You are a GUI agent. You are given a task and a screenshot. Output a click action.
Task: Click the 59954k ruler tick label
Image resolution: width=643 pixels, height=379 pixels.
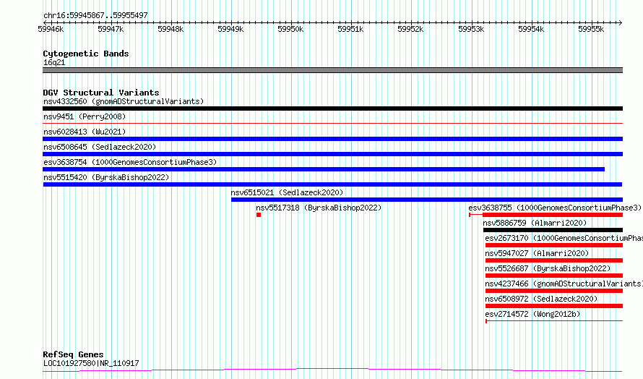[531, 29]
